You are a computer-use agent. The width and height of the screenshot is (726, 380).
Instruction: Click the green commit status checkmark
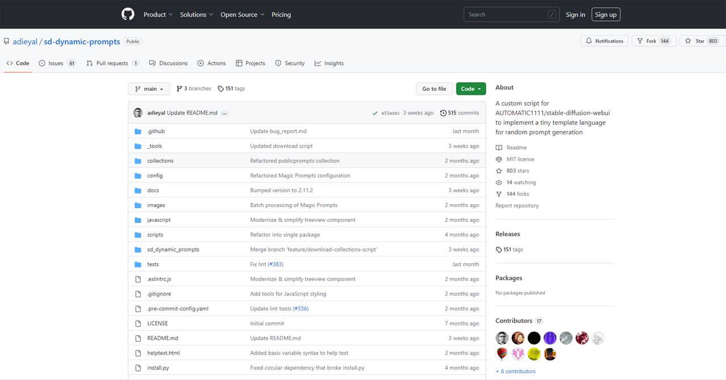coord(375,113)
